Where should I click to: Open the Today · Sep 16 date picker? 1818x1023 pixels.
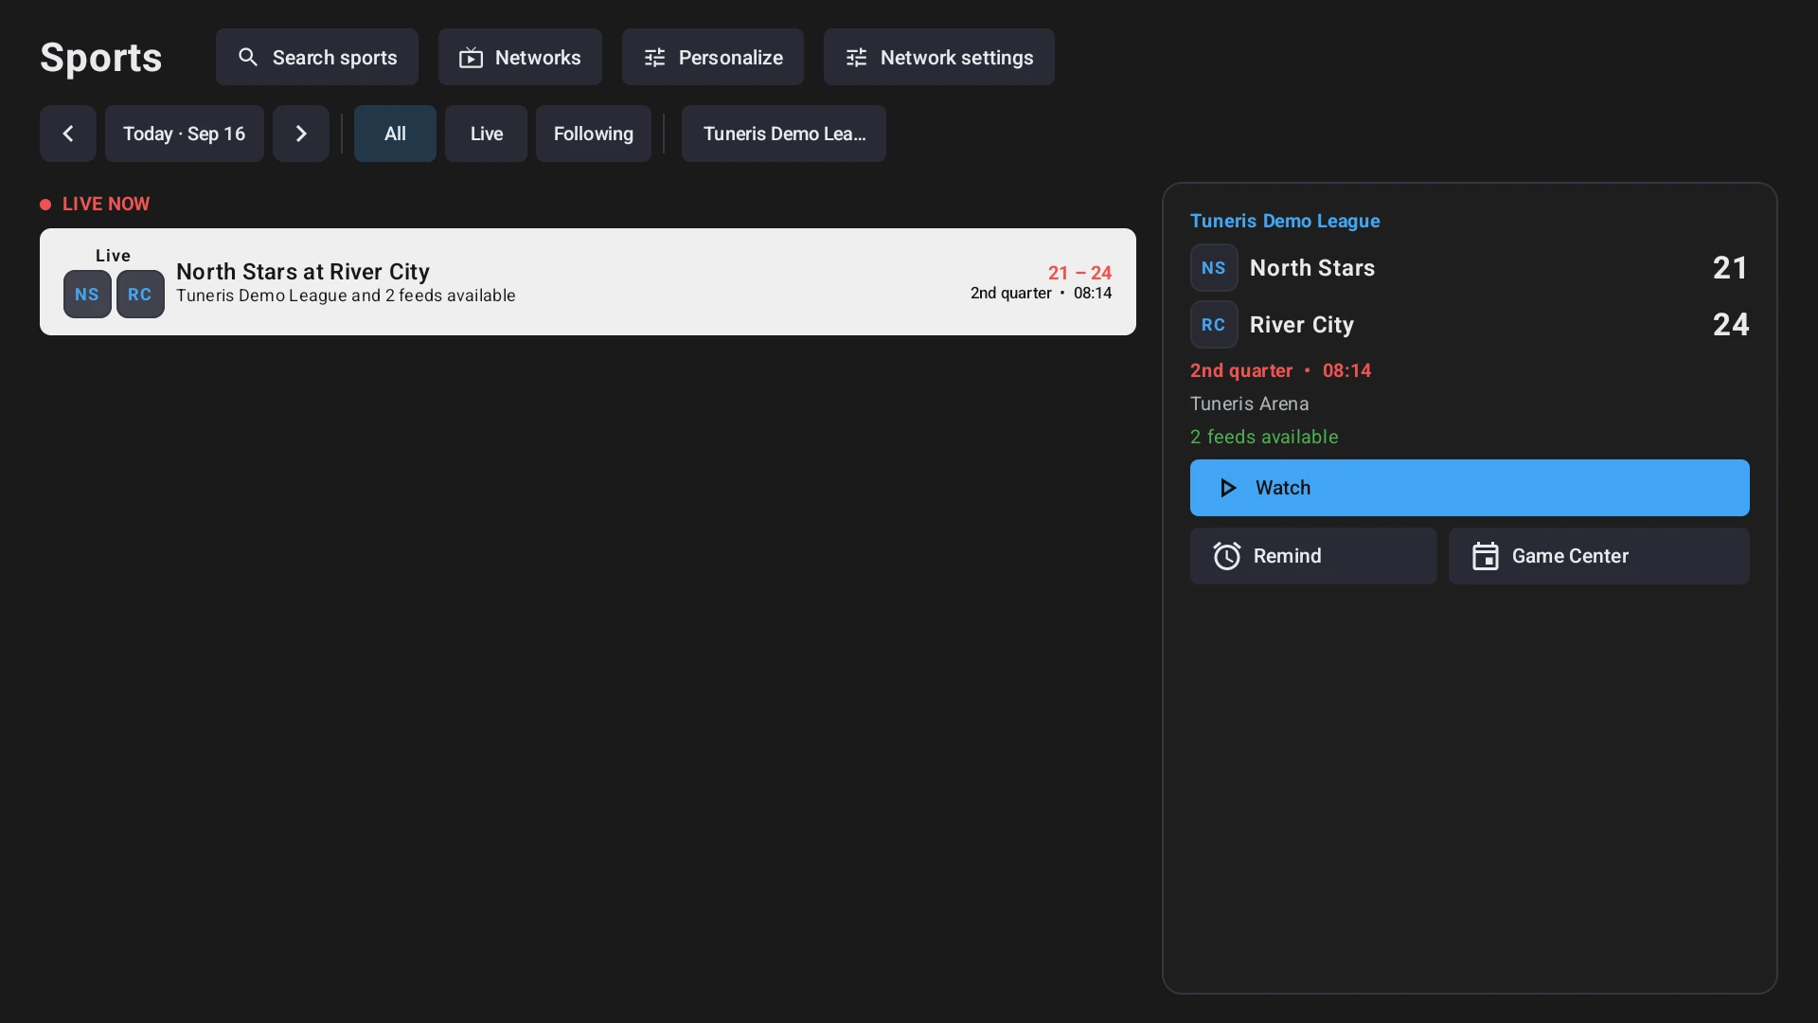click(x=185, y=134)
